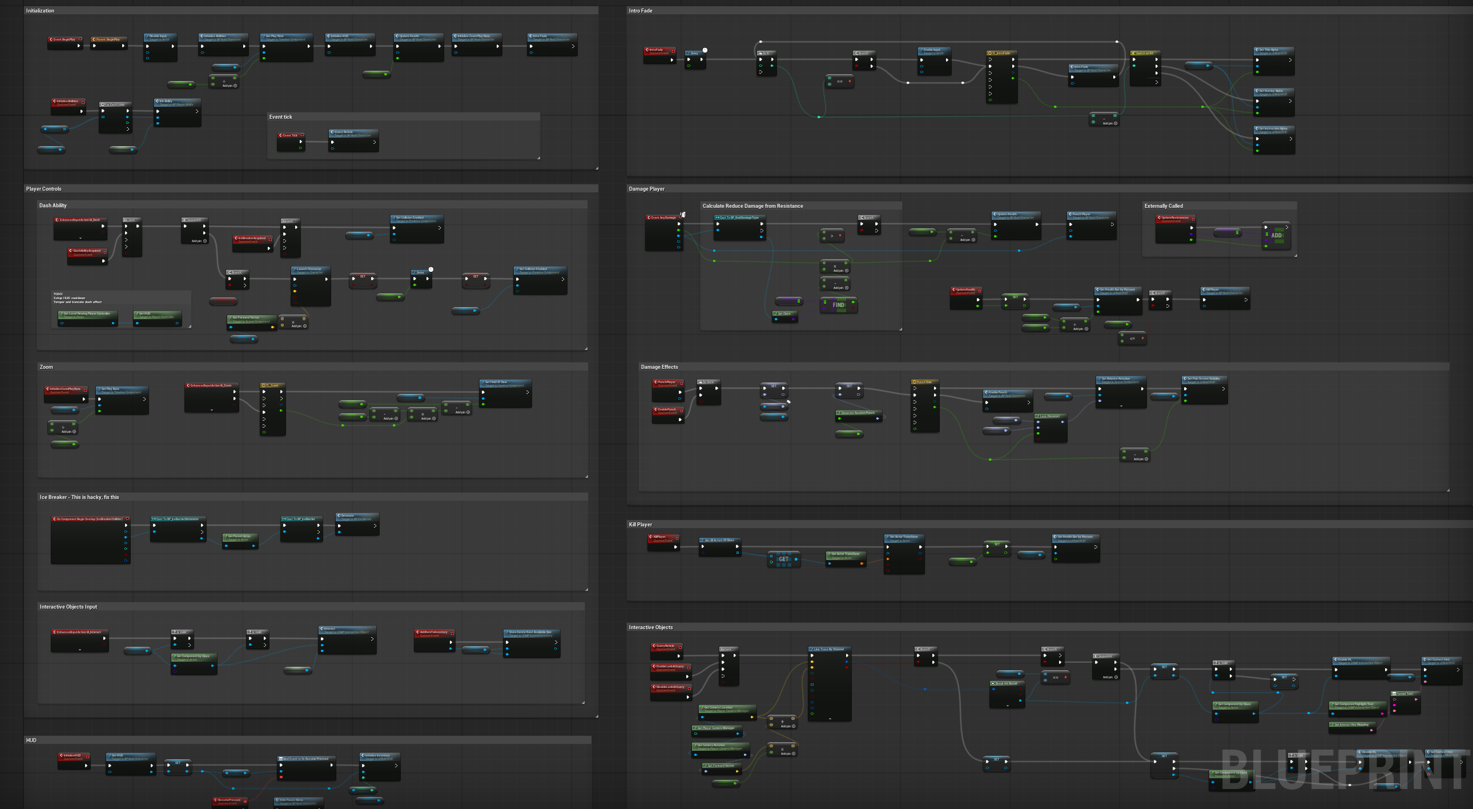The height and width of the screenshot is (809, 1473).
Task: Click the Launch Character function node
Action: click(311, 269)
